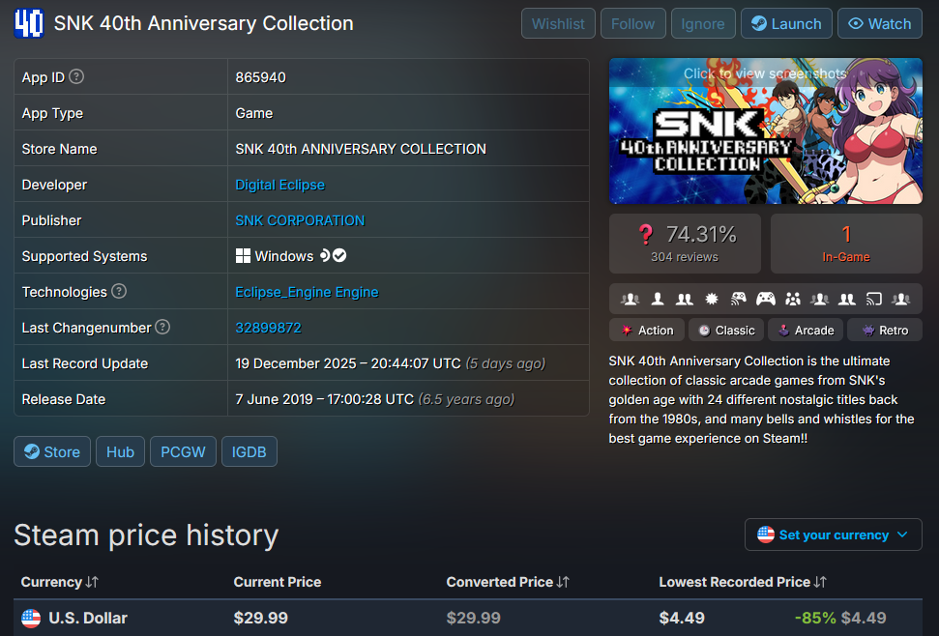Click the single-player person icon
Image resolution: width=939 pixels, height=636 pixels.
coord(658,300)
